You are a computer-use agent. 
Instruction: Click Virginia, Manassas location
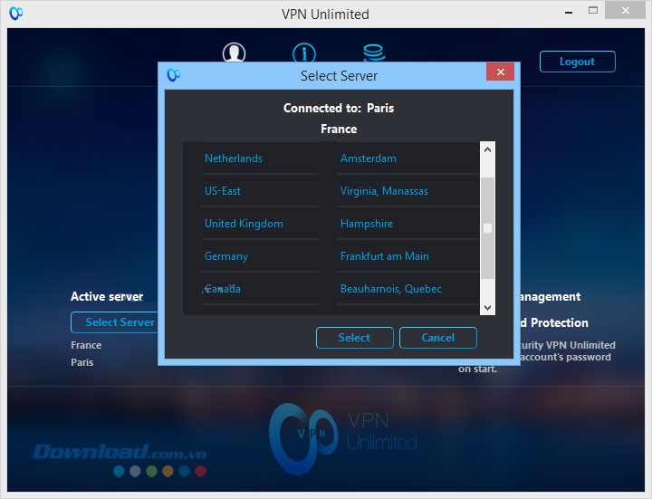point(384,191)
